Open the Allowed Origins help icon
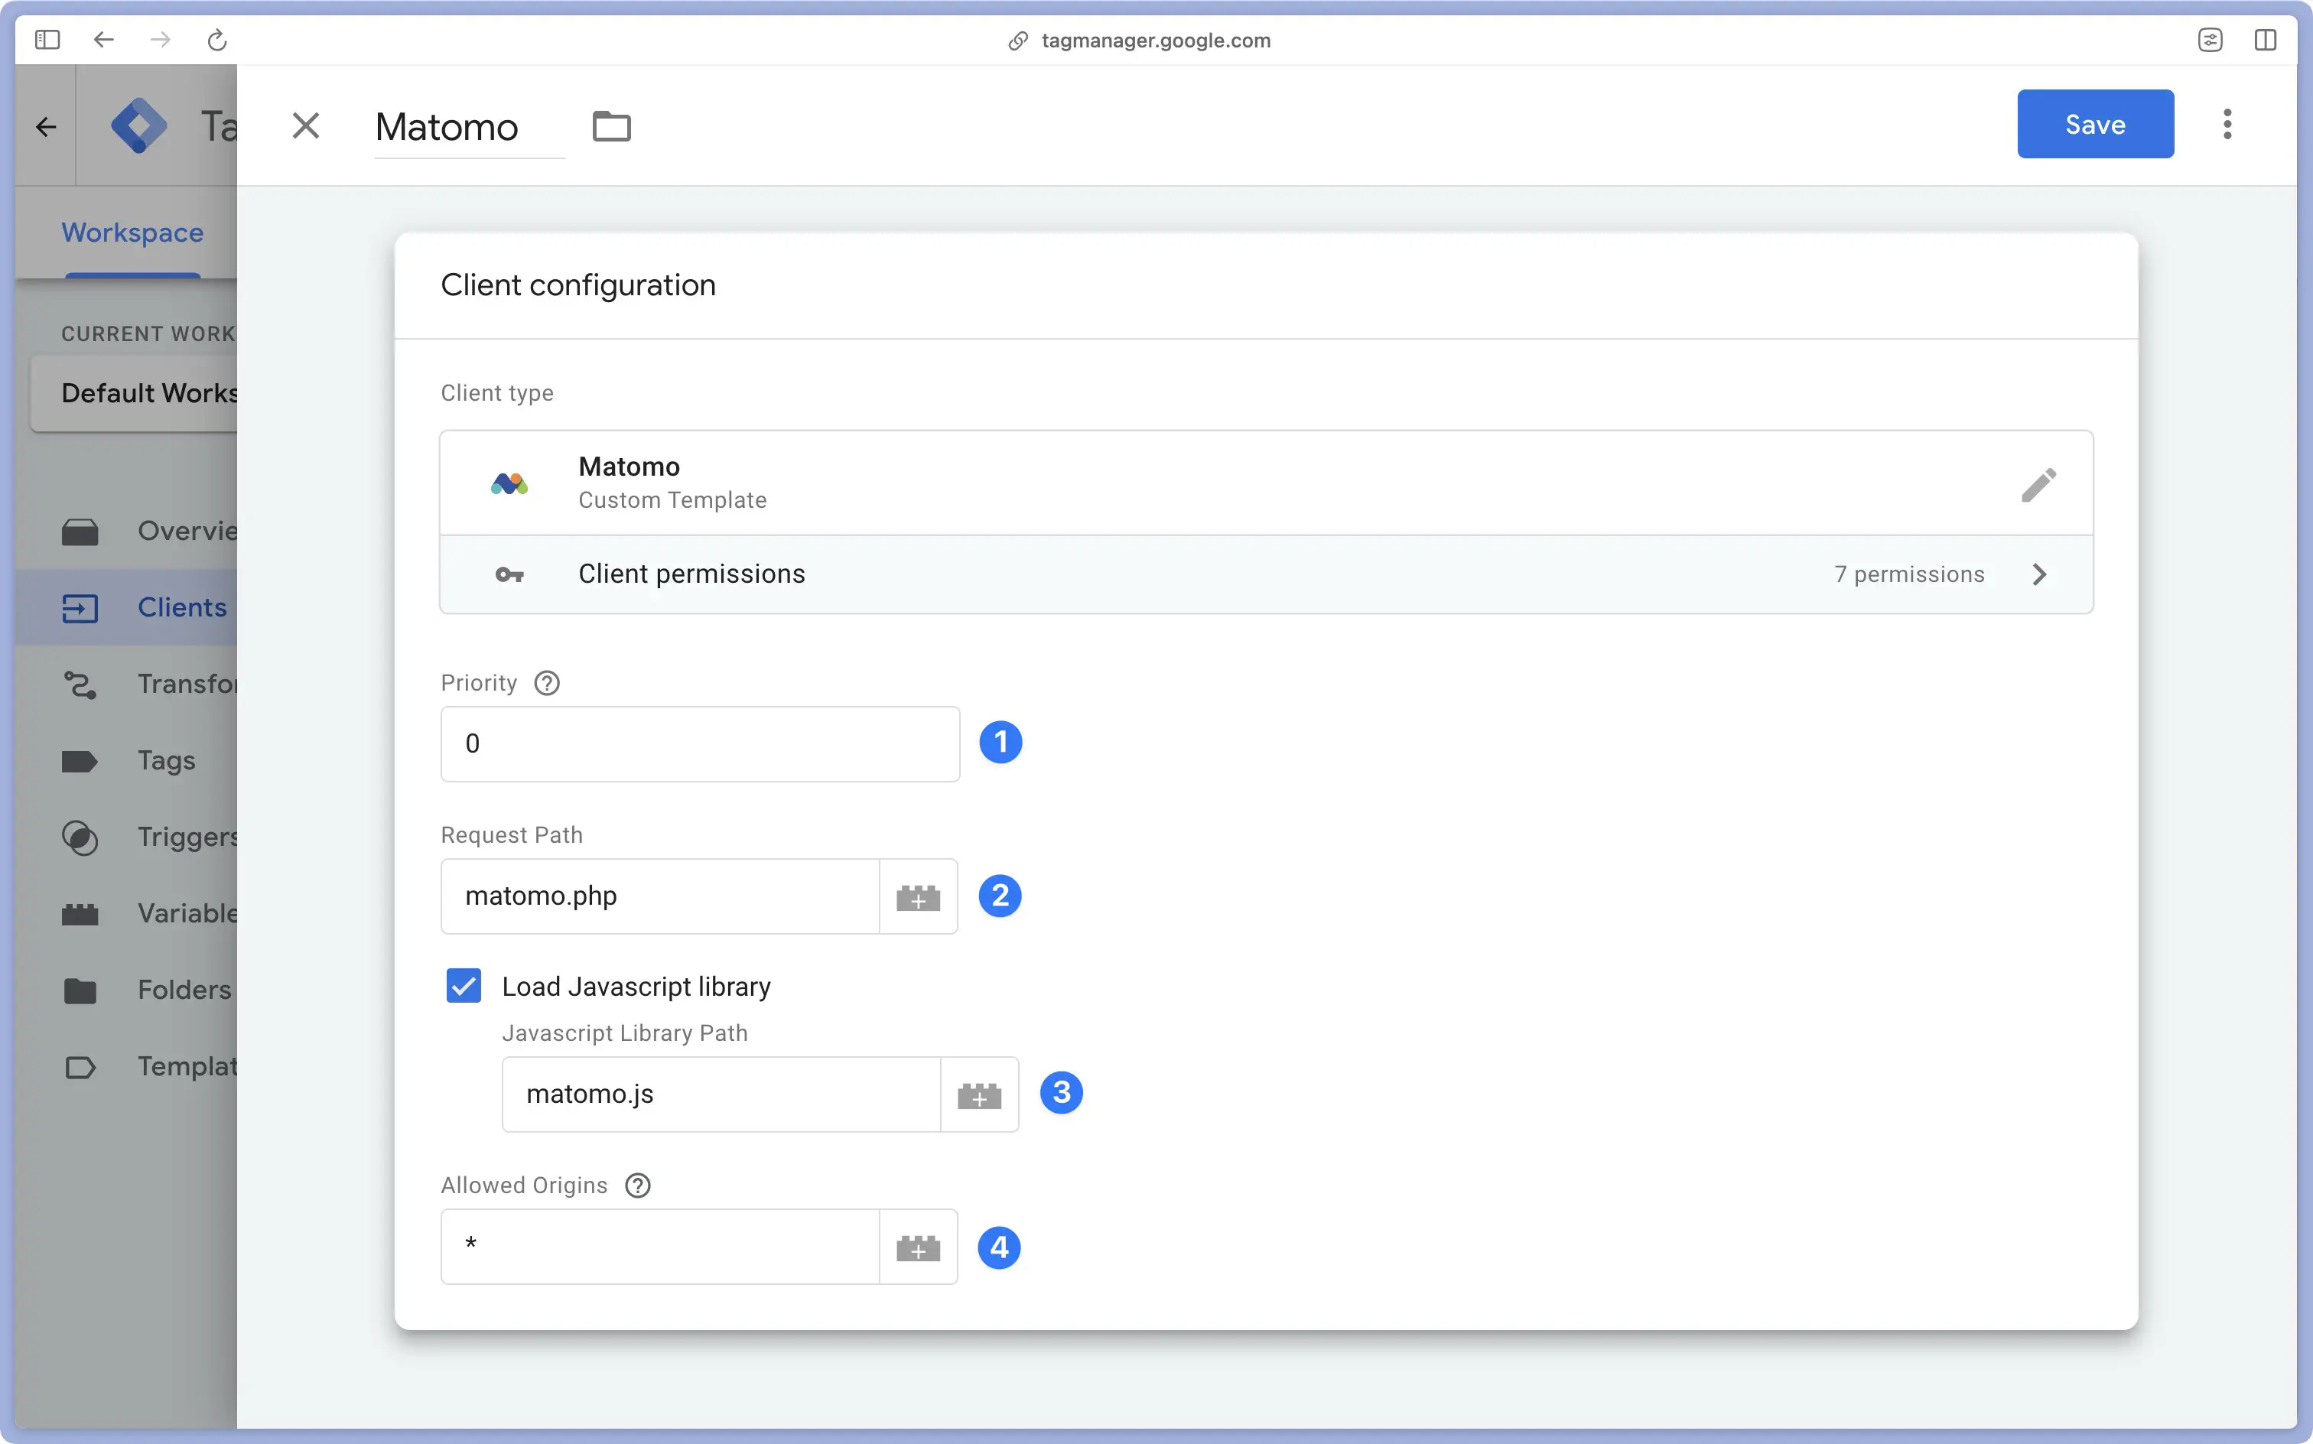 click(x=637, y=1185)
